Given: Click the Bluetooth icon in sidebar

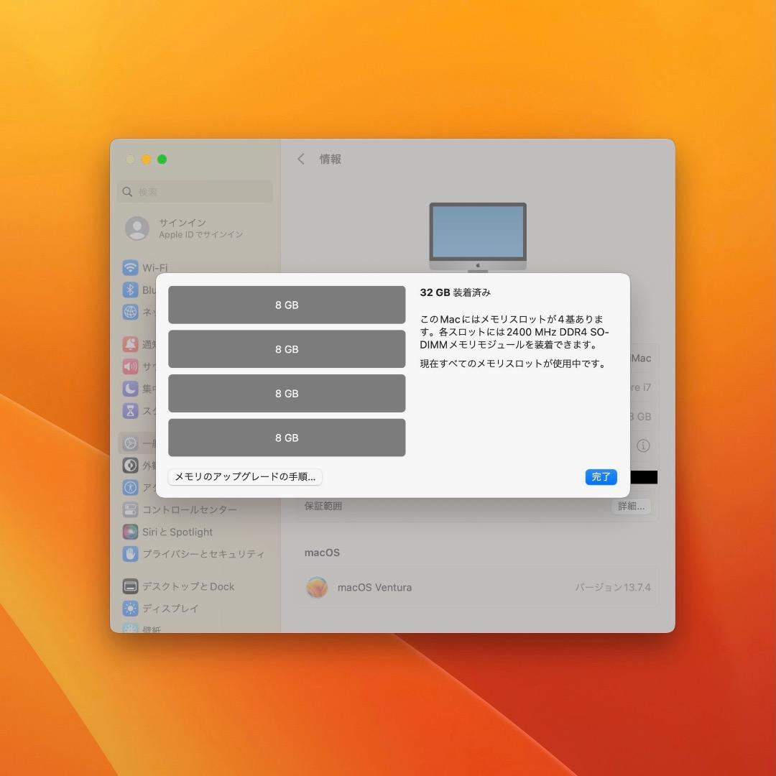Looking at the screenshot, I should [130, 290].
